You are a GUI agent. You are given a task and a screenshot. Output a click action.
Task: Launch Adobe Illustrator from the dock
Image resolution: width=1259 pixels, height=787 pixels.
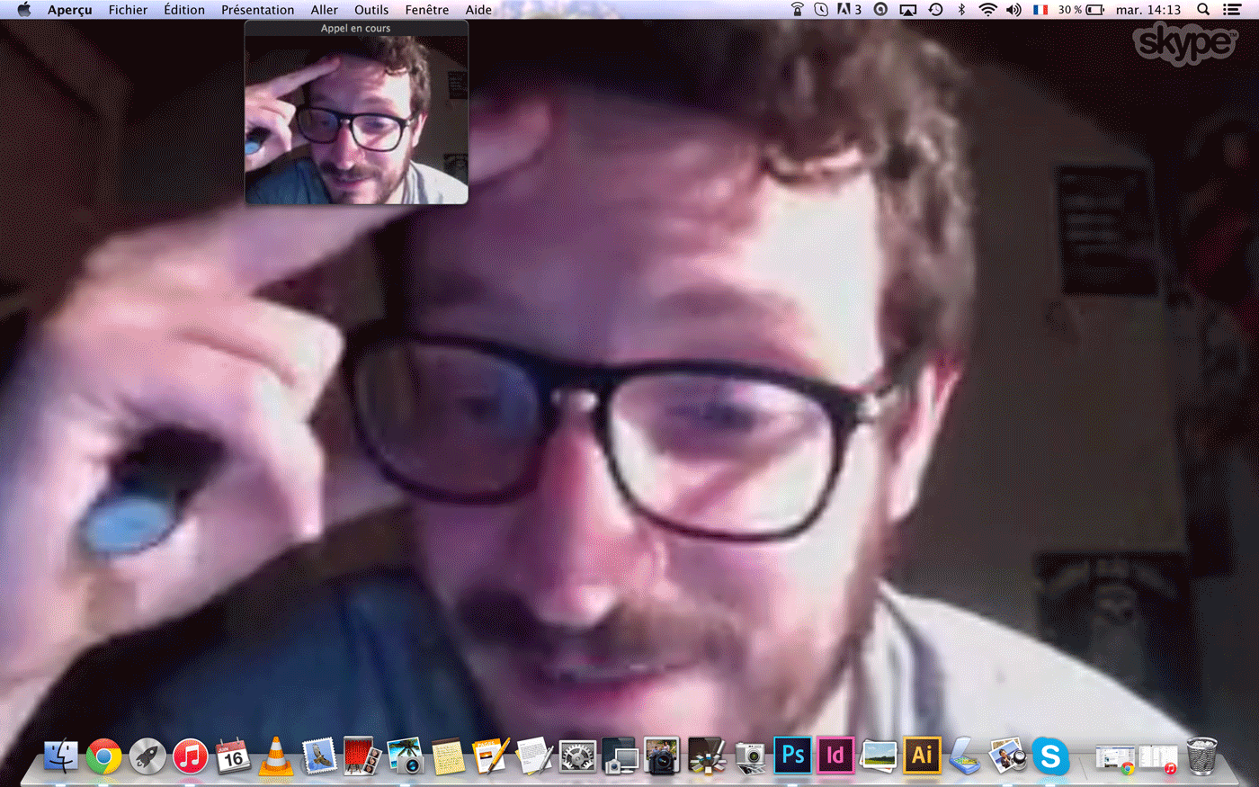click(x=922, y=756)
